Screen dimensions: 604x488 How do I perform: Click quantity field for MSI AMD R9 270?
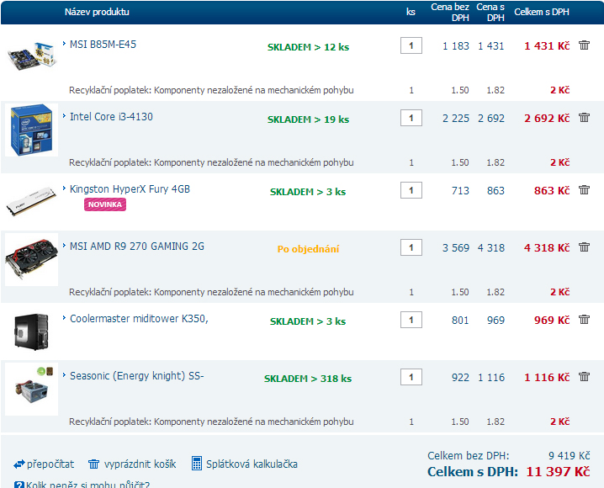(x=411, y=247)
